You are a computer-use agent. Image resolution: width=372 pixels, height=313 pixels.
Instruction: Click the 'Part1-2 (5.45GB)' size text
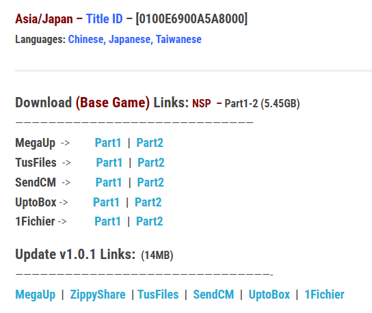[x=262, y=103]
